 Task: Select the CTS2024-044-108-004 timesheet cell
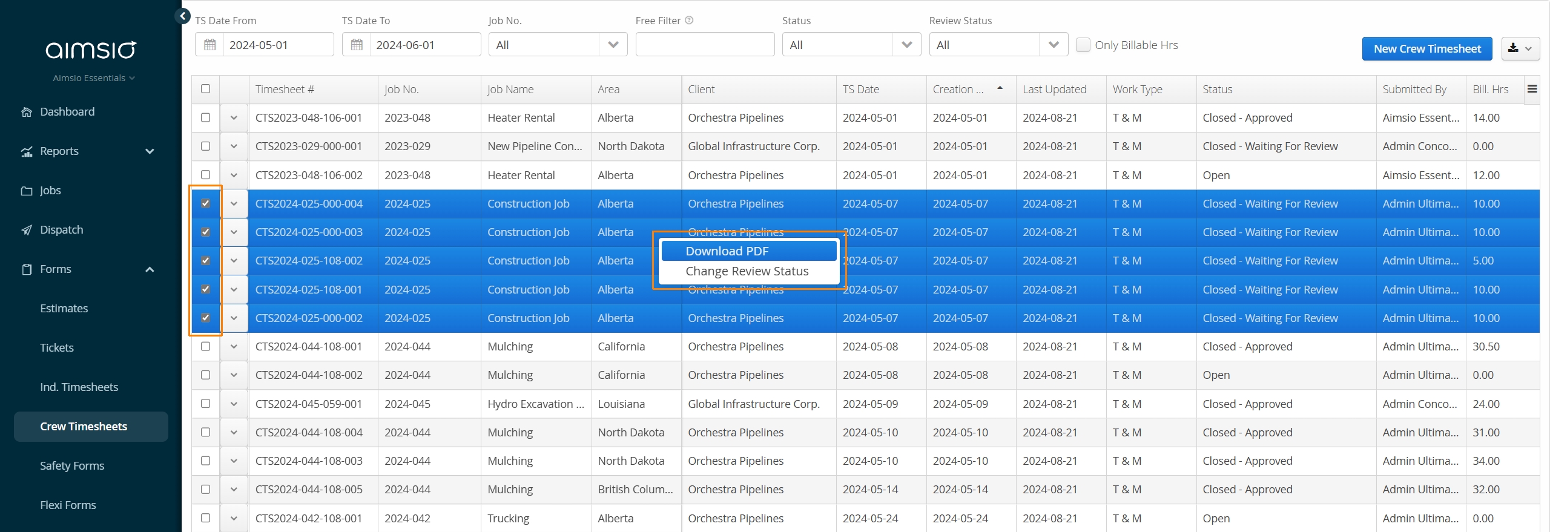click(x=313, y=432)
